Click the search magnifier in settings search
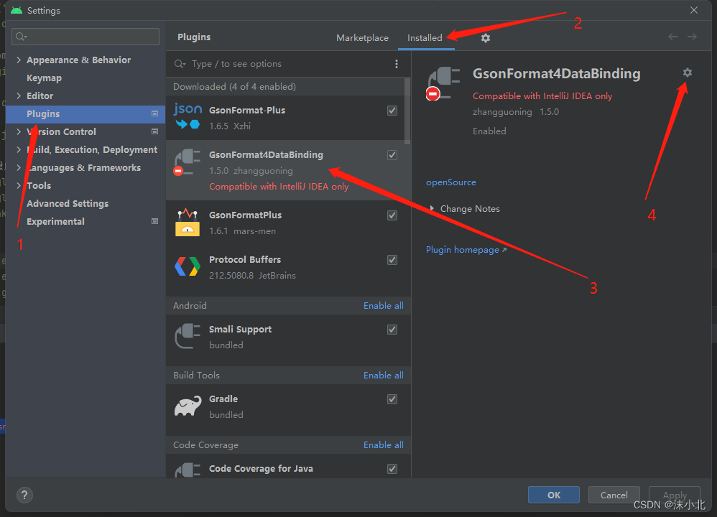 21,37
